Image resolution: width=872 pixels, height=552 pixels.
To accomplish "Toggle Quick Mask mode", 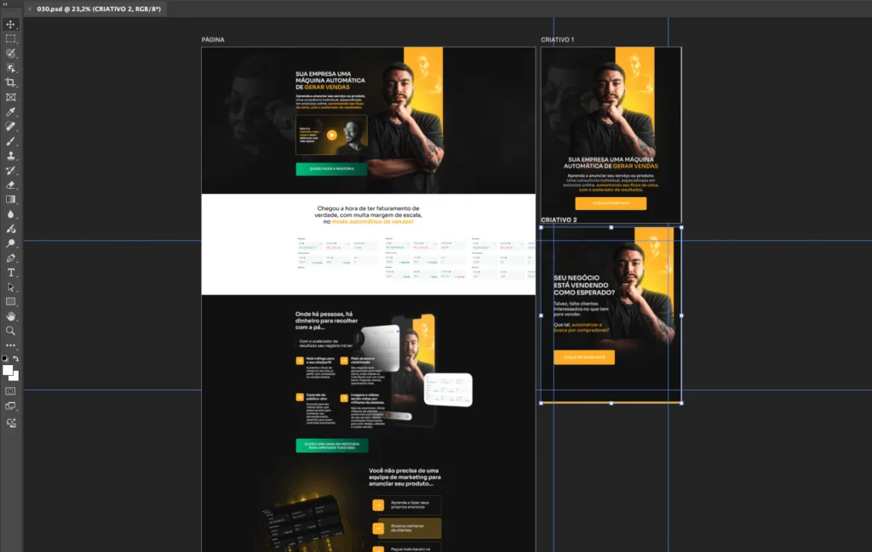I will pos(11,390).
